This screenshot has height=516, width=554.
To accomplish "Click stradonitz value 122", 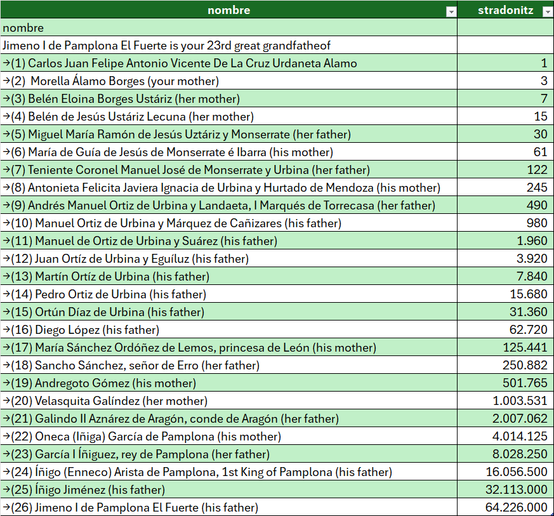I will pos(506,169).
